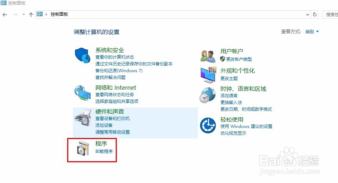The image size is (338, 183).
Task: Click the up-one-level arrow in navigation bar
Action: click(x=31, y=15)
